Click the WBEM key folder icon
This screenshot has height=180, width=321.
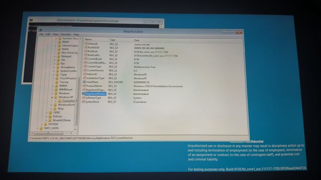point(57,86)
